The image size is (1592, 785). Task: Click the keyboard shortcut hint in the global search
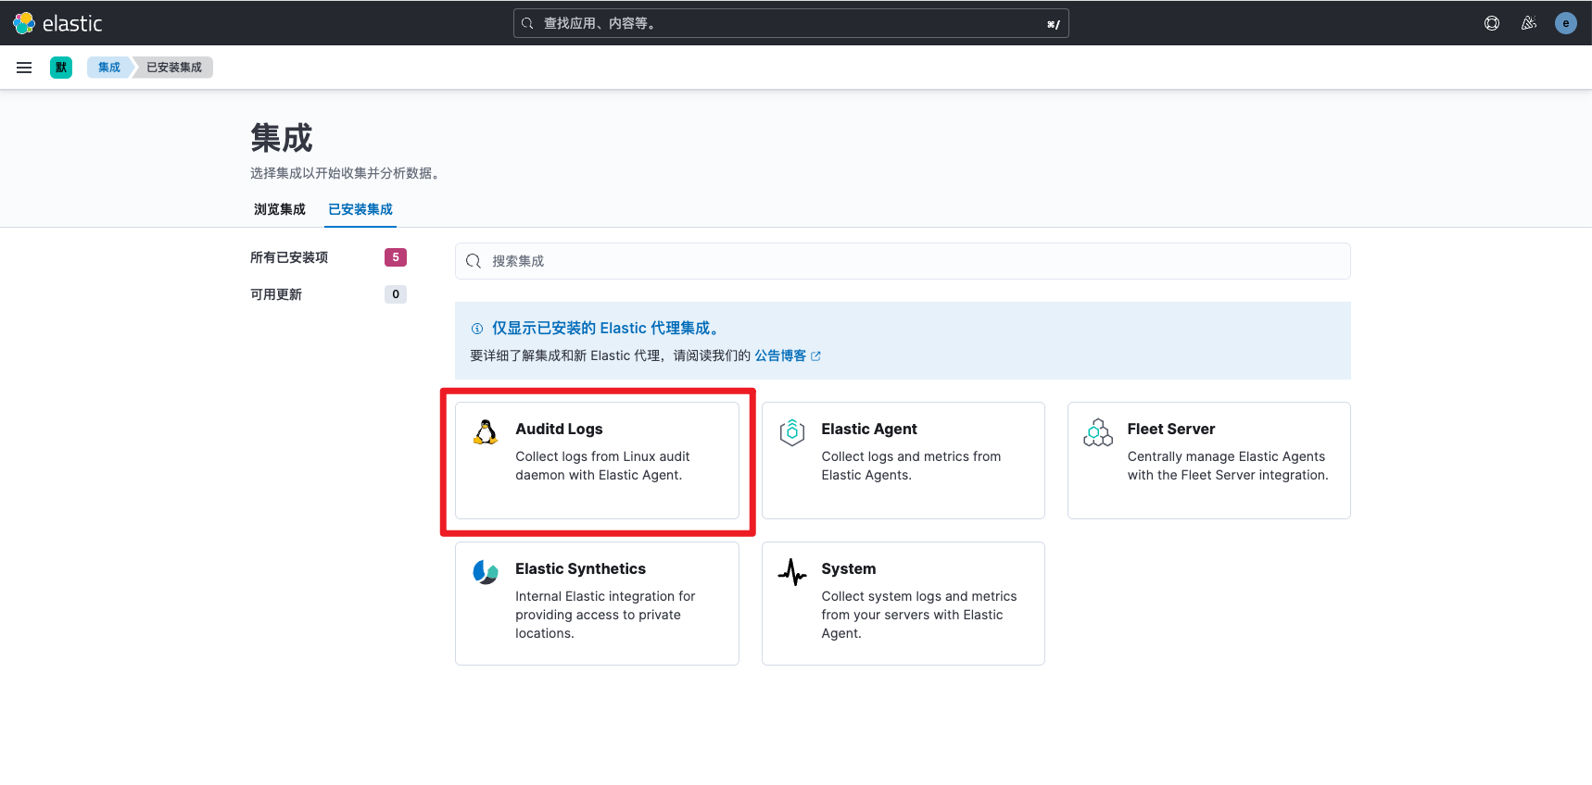pyautogui.click(x=1054, y=24)
